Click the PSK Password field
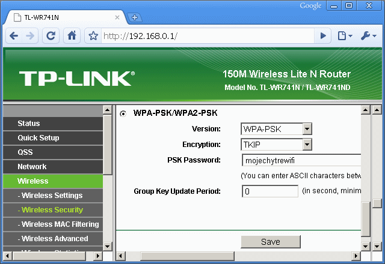Image resolution: width=385 pixels, height=264 pixels. pyautogui.click(x=301, y=160)
